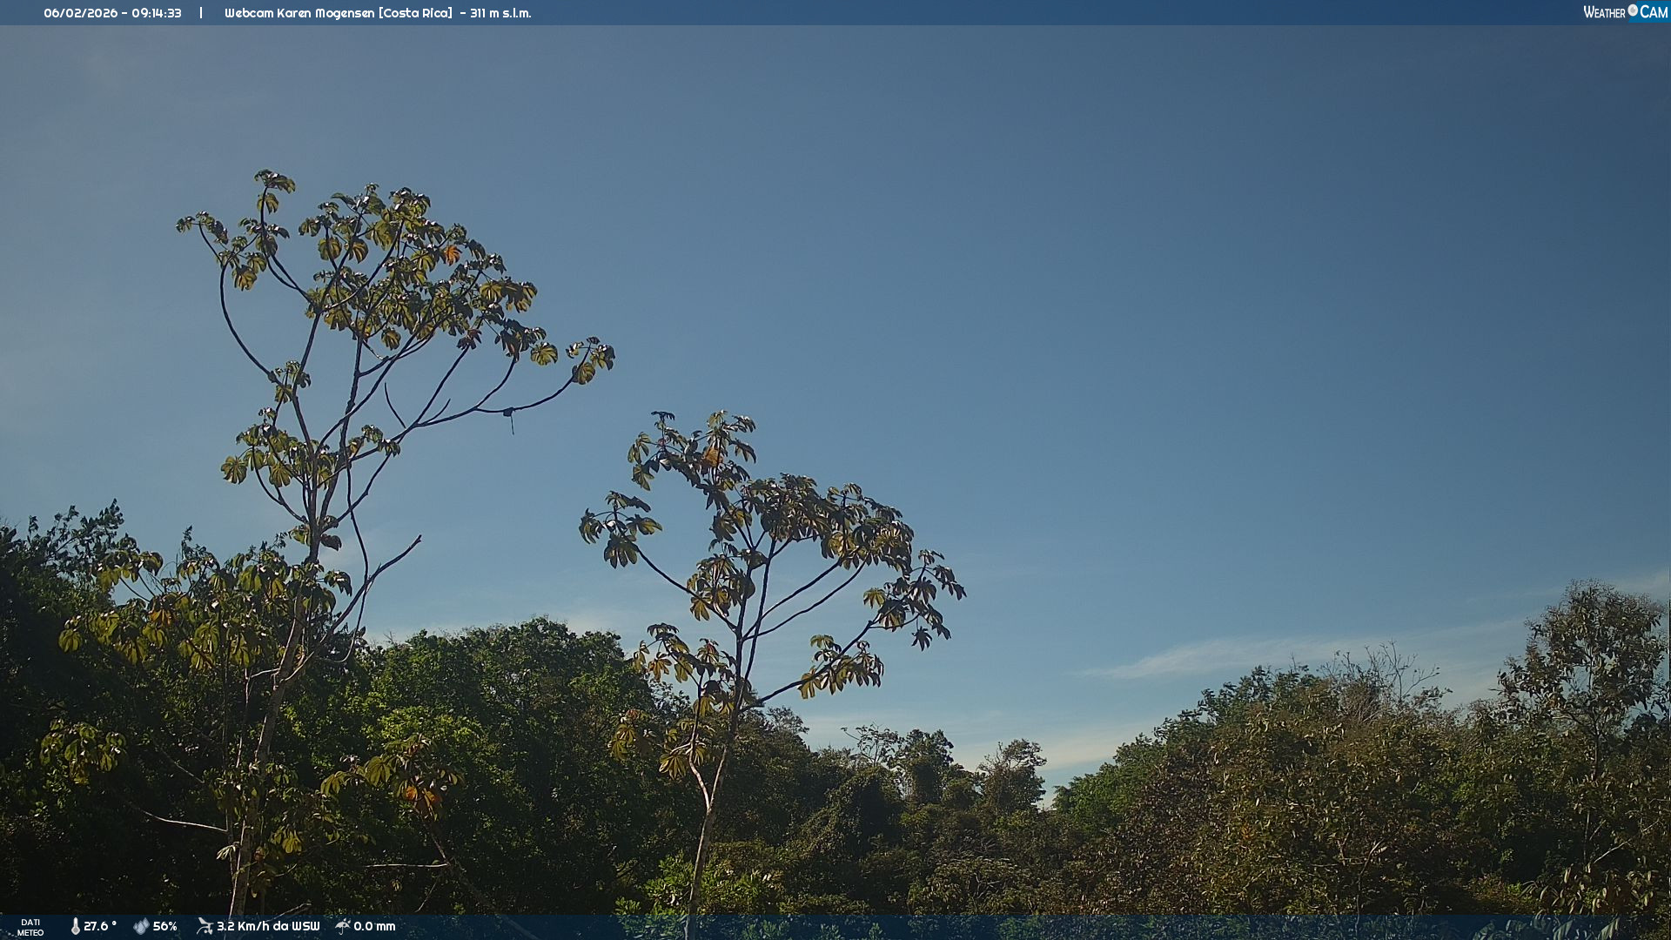Click the wind speed icon
Screen dimensions: 1671x940
pos(205,926)
